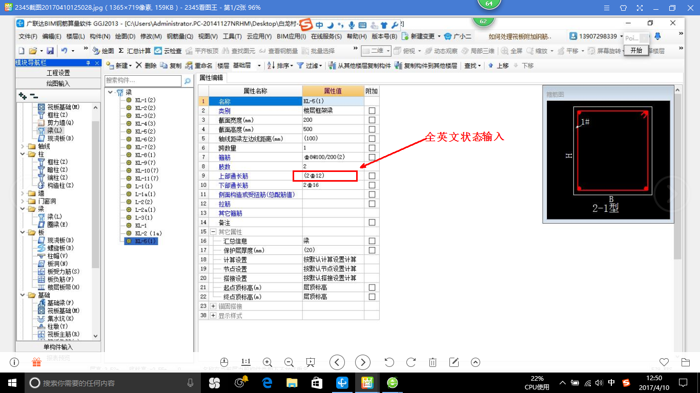Open 过滤 filter dropdown

[310, 65]
